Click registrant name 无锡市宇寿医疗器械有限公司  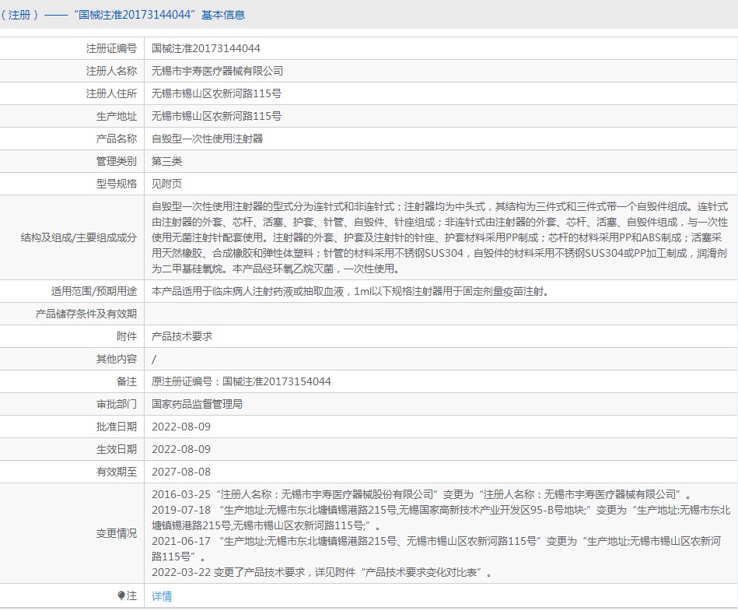point(217,71)
